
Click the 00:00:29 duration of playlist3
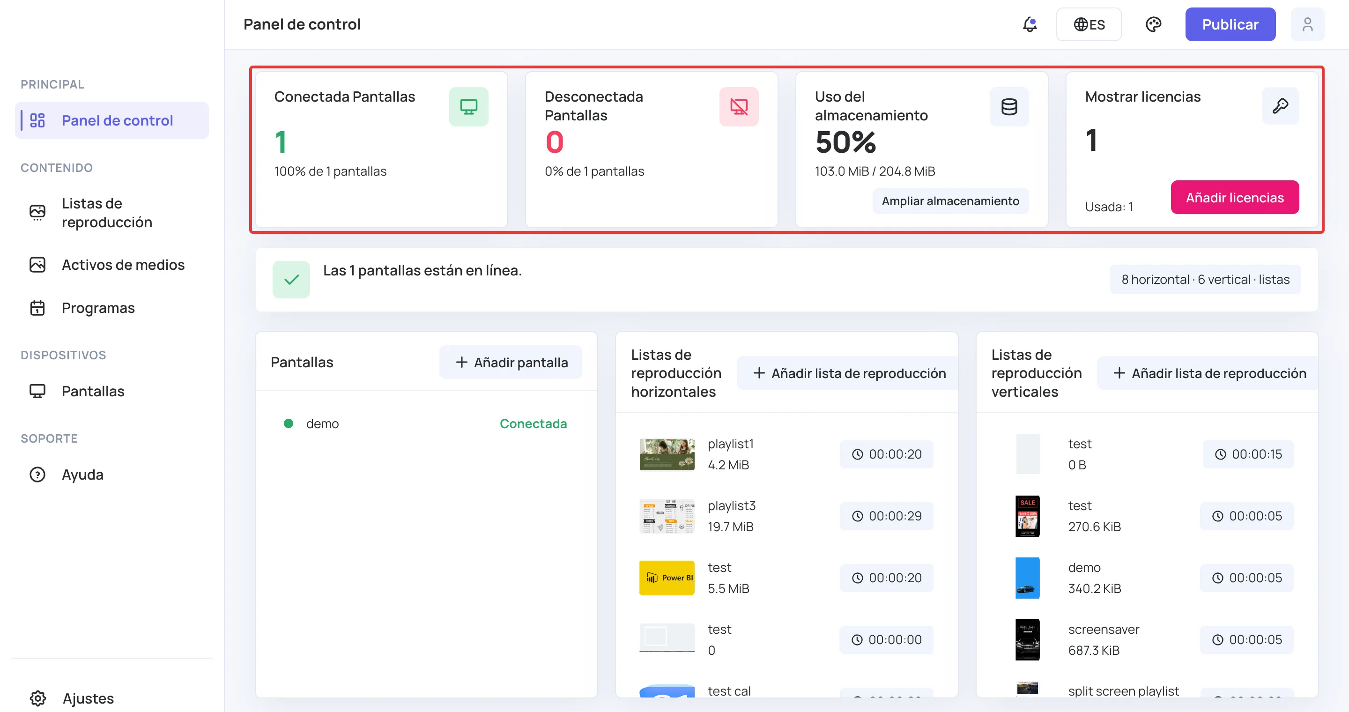coord(886,516)
